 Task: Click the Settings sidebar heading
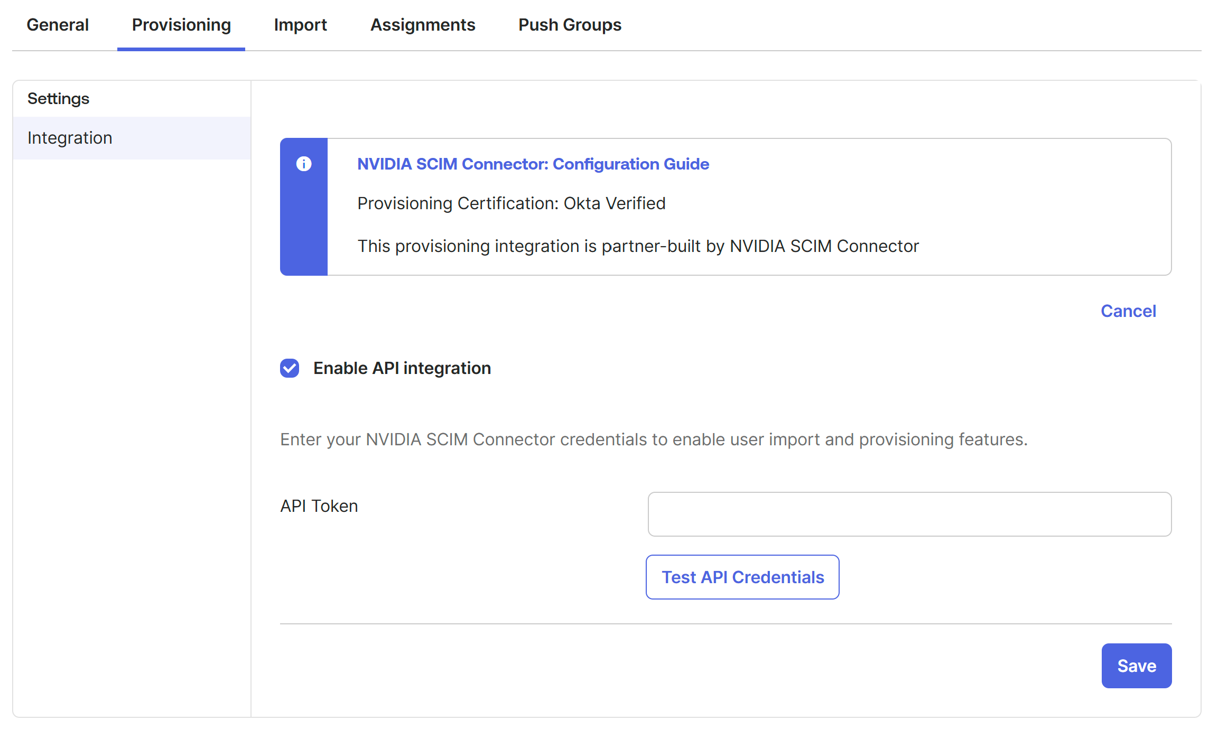pyautogui.click(x=58, y=99)
